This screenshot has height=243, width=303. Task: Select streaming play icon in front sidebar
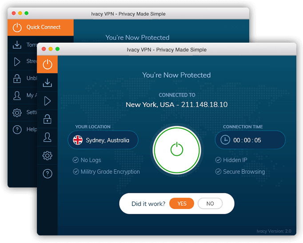click(48, 101)
